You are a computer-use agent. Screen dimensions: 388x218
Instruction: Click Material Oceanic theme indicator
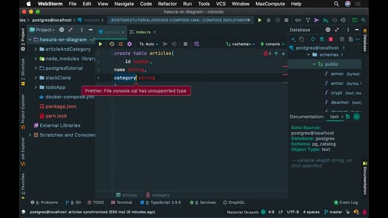[x=246, y=212]
